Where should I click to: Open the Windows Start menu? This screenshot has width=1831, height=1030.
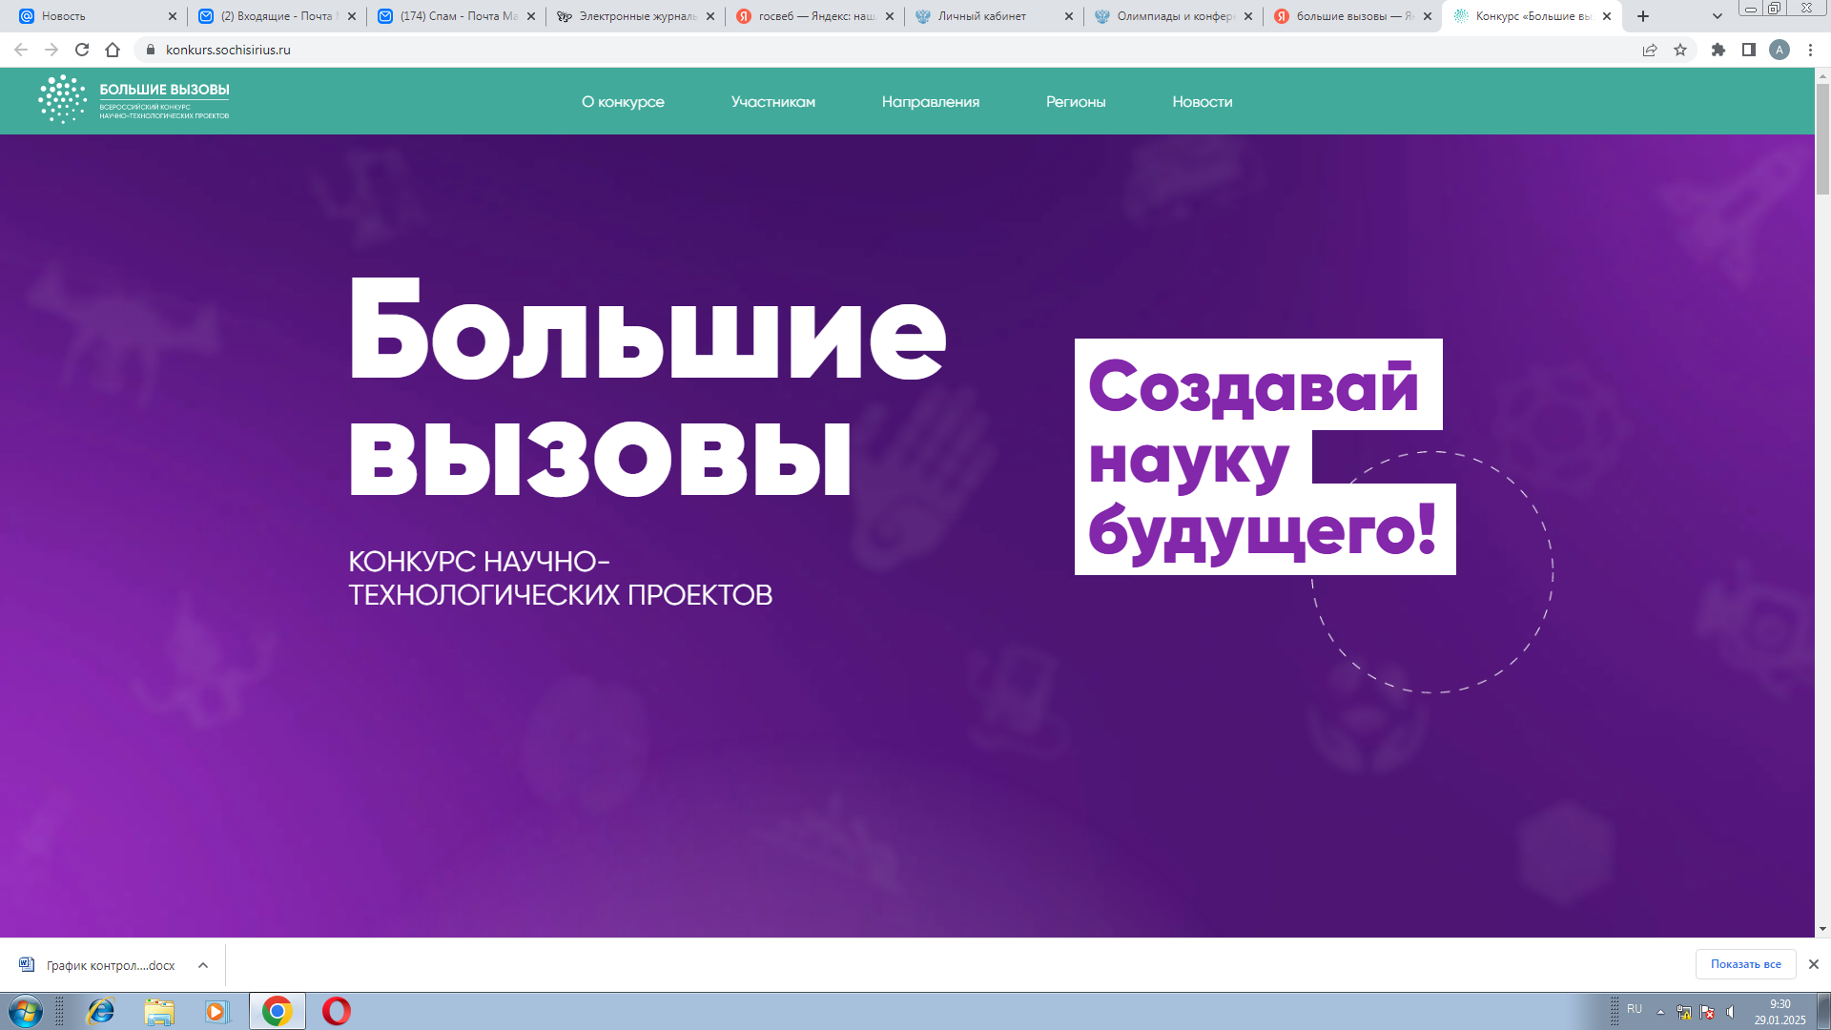(26, 1011)
